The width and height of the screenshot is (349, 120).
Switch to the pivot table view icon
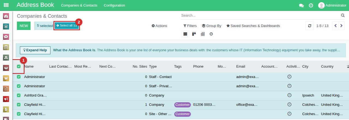pyautogui.click(x=203, y=34)
